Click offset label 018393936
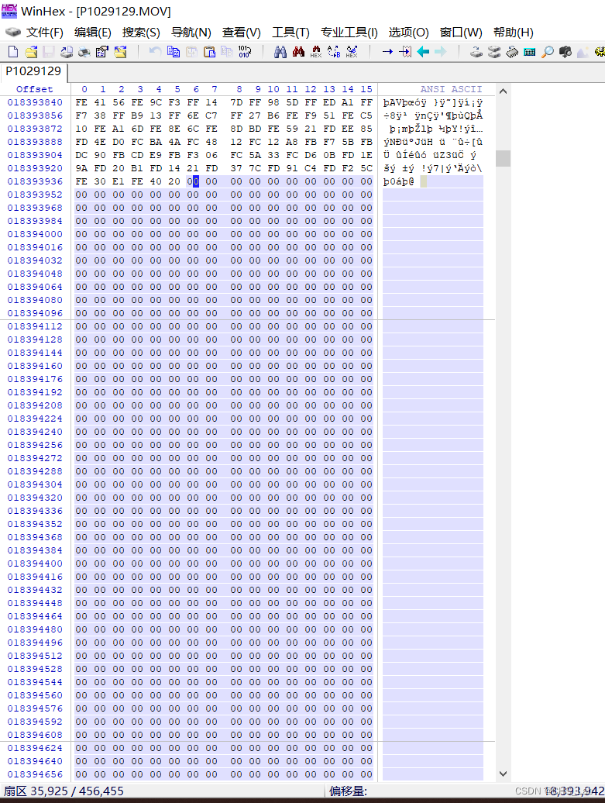 (x=35, y=181)
